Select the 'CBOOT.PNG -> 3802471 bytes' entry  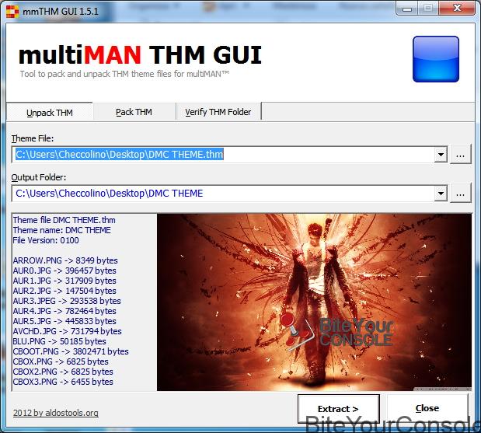pos(71,351)
